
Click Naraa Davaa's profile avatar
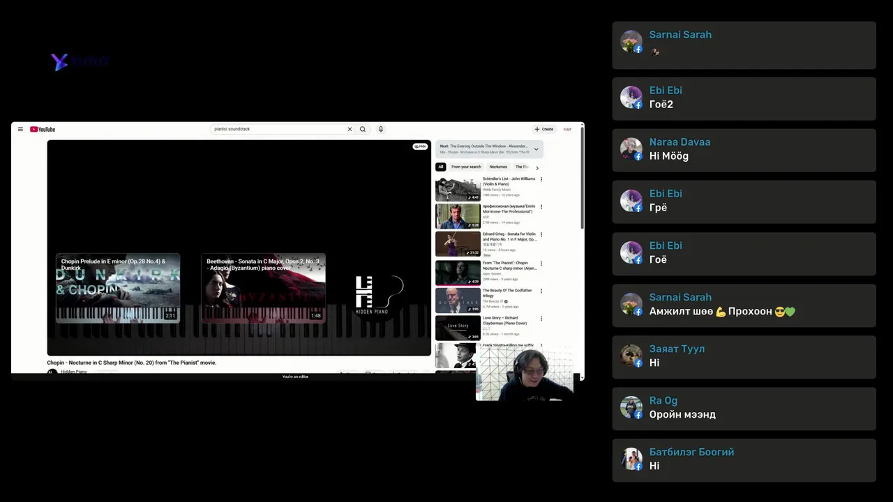[x=631, y=149]
